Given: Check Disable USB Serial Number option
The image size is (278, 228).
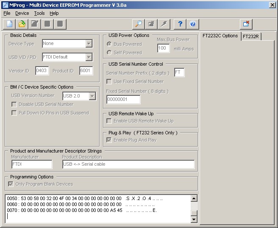Looking at the screenshot, I should 14,104.
